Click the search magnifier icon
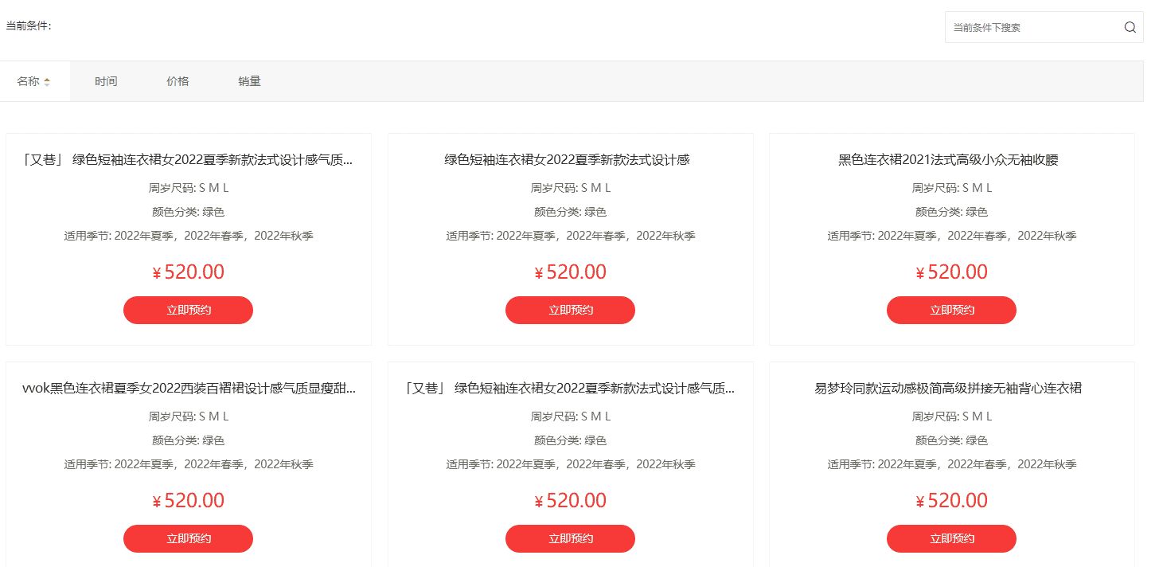The height and width of the screenshot is (567, 1159). pyautogui.click(x=1130, y=27)
